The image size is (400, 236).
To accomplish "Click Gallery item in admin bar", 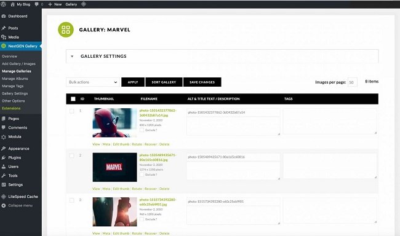I will point(71,4).
